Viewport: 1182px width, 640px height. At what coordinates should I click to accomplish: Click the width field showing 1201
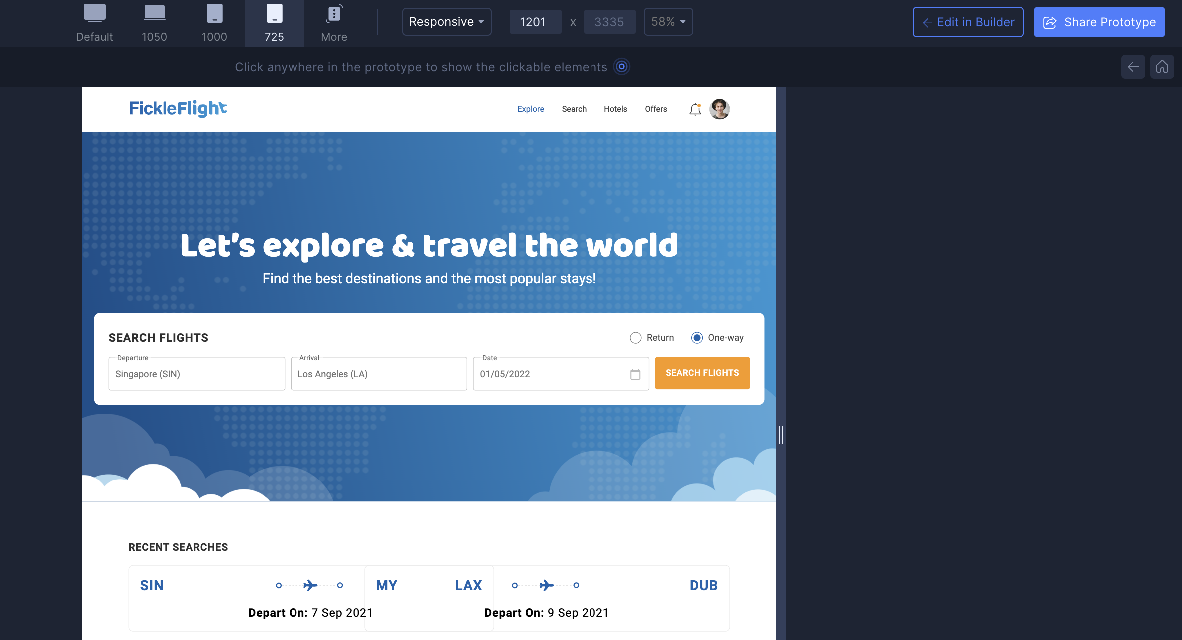535,22
